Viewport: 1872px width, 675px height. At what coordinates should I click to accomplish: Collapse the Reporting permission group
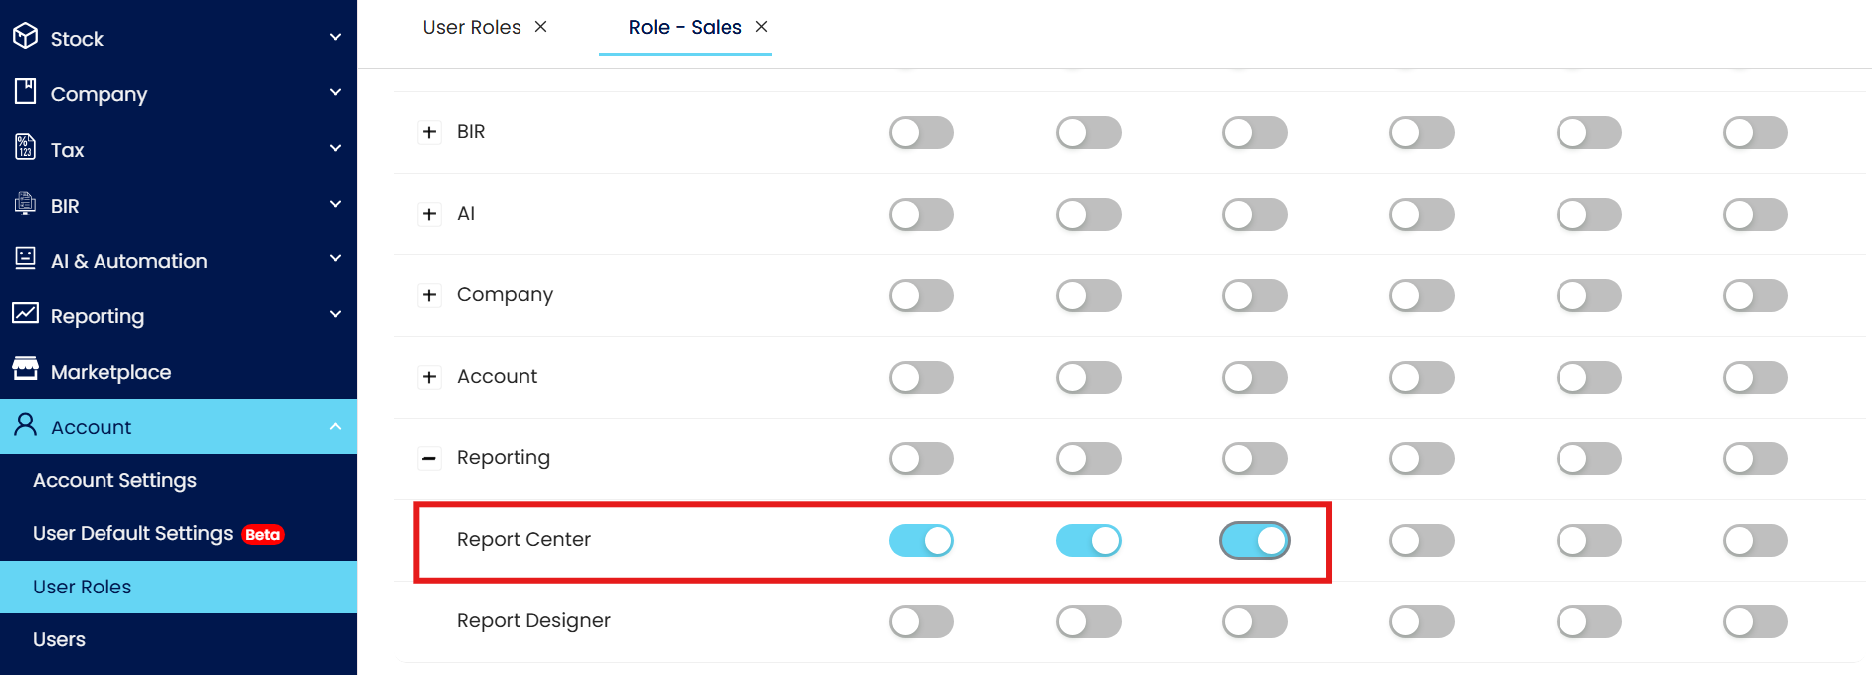click(429, 458)
